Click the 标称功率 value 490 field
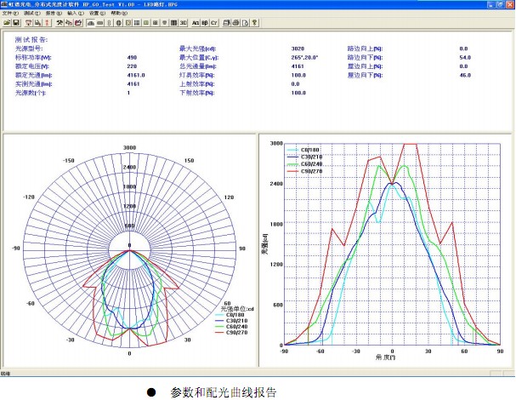 click(131, 57)
